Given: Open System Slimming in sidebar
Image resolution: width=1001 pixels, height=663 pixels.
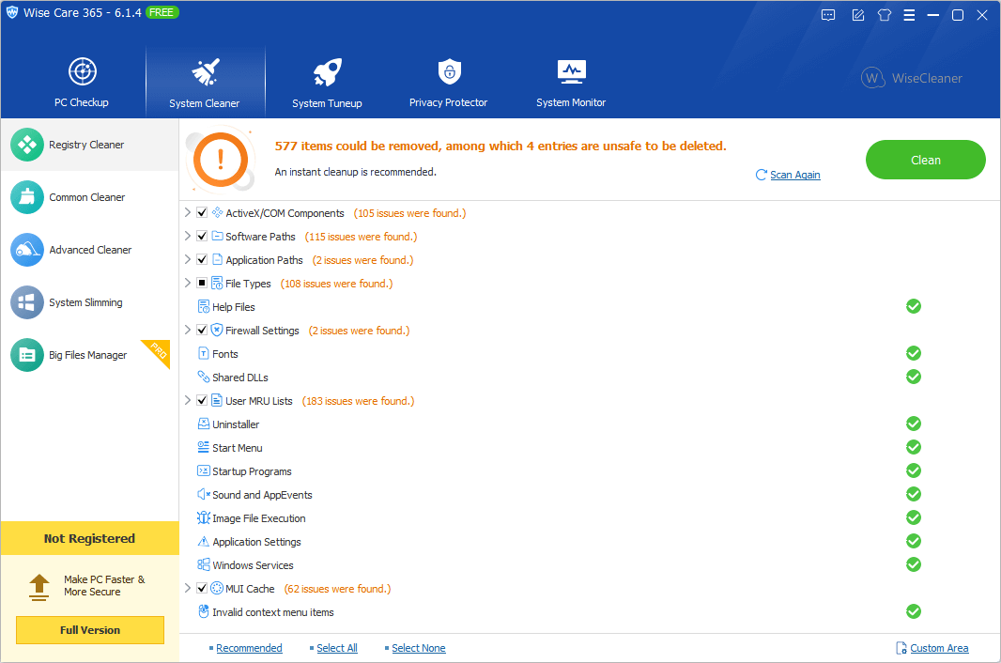Looking at the screenshot, I should (85, 302).
